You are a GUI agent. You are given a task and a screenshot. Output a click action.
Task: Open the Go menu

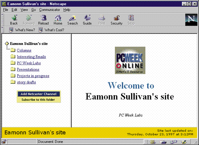pyautogui.click(x=34, y=10)
